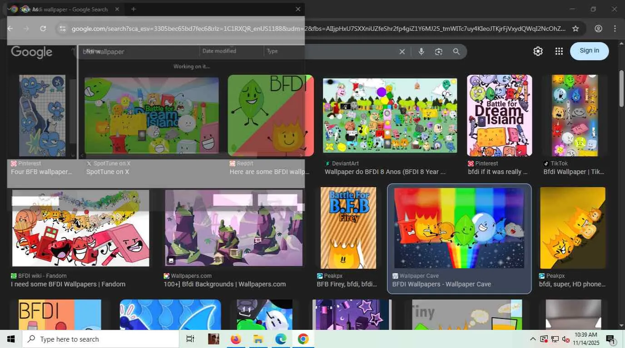Open Chrome's three-dot menu
Screen dimensions: 625x348
615,29
